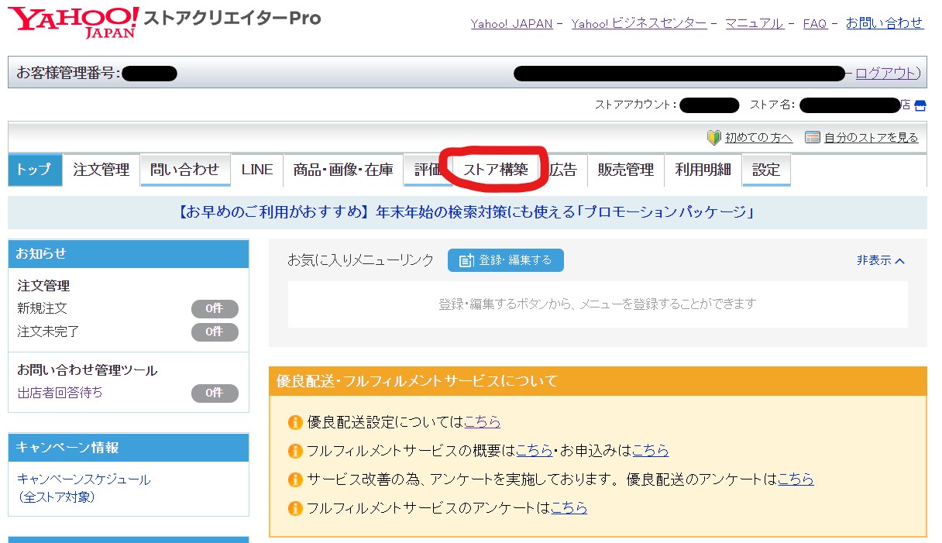
Task: Click the 自分のストアを見る window icon
Action: pyautogui.click(x=812, y=138)
